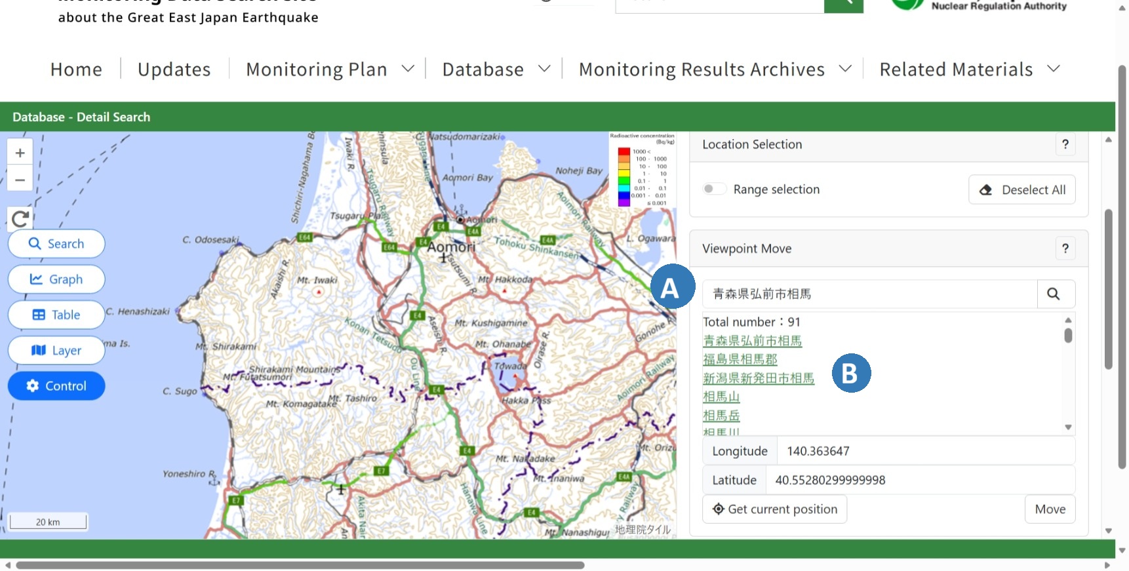The width and height of the screenshot is (1129, 571).
Task: Open the Table view
Action: click(x=56, y=315)
